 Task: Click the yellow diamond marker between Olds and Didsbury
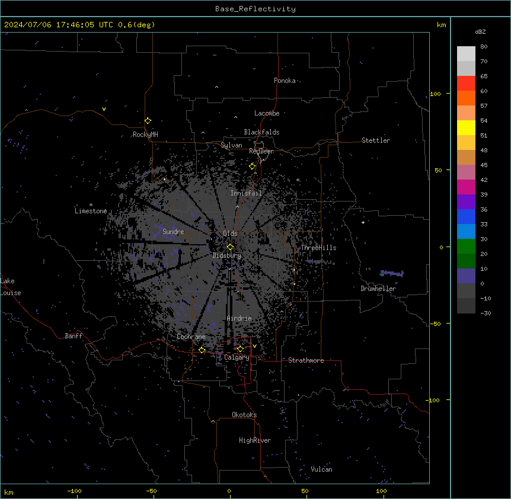point(230,247)
